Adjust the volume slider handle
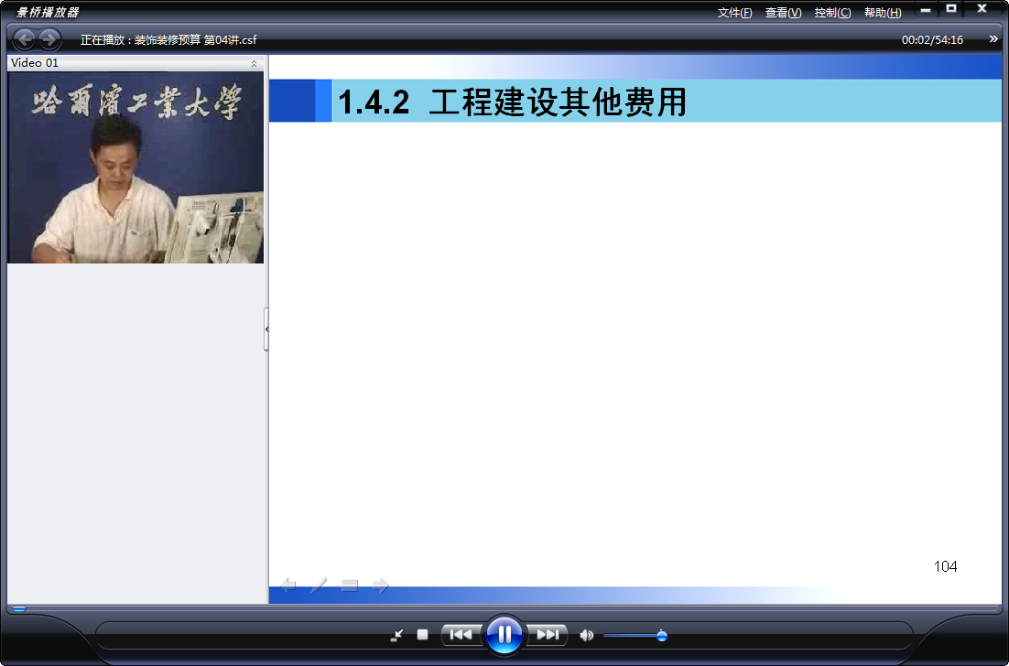 click(661, 636)
